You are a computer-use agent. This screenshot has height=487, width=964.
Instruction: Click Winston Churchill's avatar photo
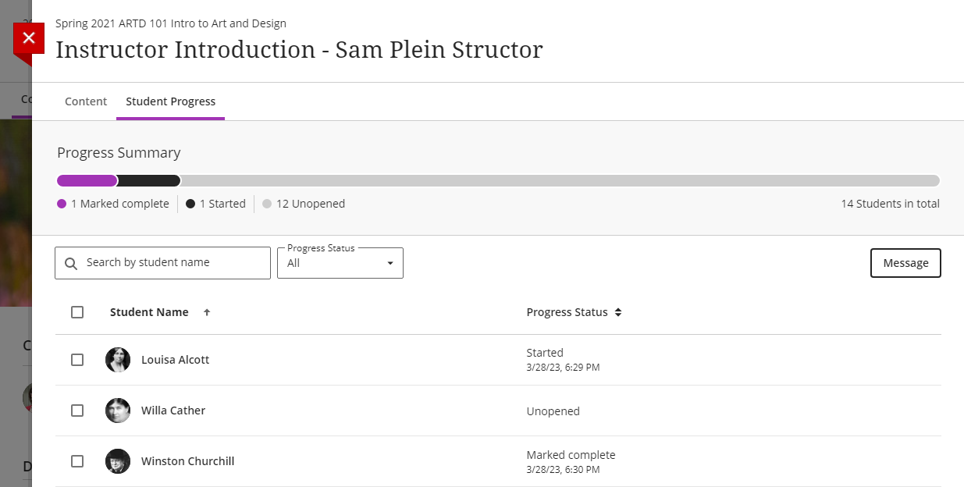pos(118,461)
